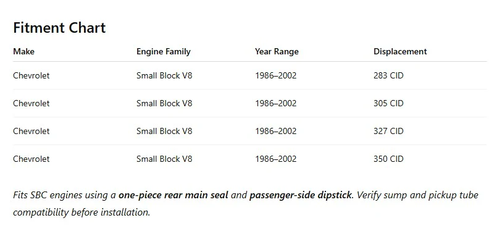Click the Fitment Chart heading
Viewport: 489px width, 231px height.
pos(59,28)
